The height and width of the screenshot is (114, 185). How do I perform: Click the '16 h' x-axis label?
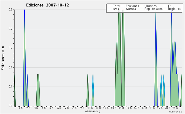point(137,108)
